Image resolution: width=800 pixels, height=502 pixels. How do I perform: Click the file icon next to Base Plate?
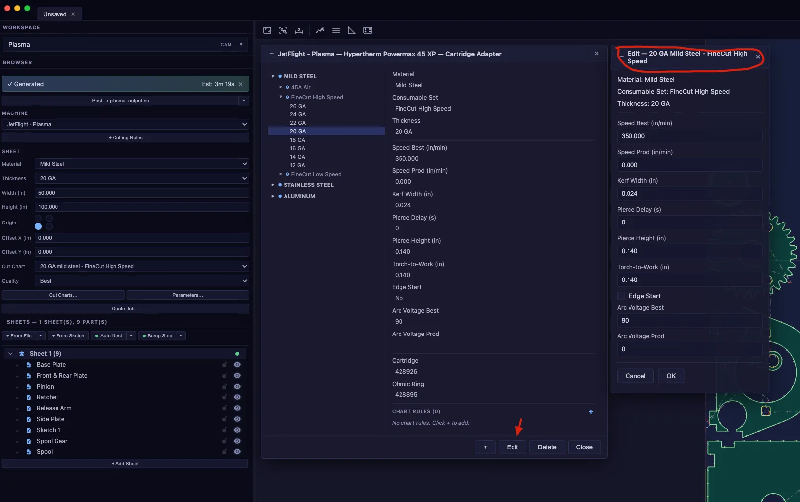tap(29, 365)
